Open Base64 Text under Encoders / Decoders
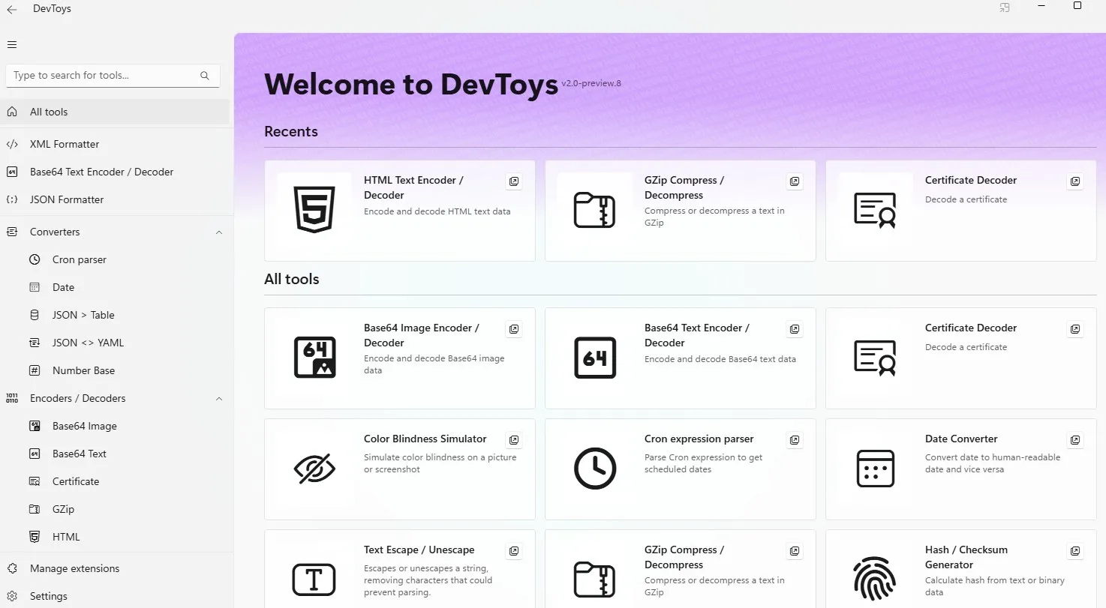 [115, 454]
